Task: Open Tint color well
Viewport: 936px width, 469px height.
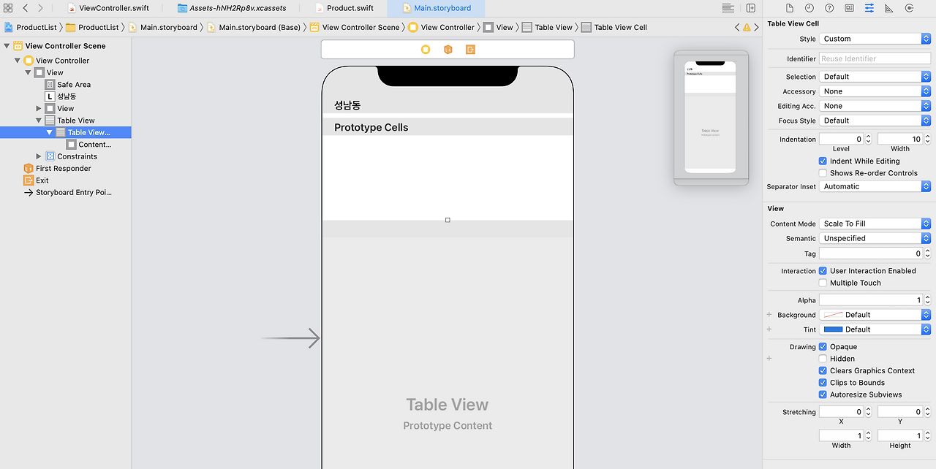Action: tap(875, 329)
